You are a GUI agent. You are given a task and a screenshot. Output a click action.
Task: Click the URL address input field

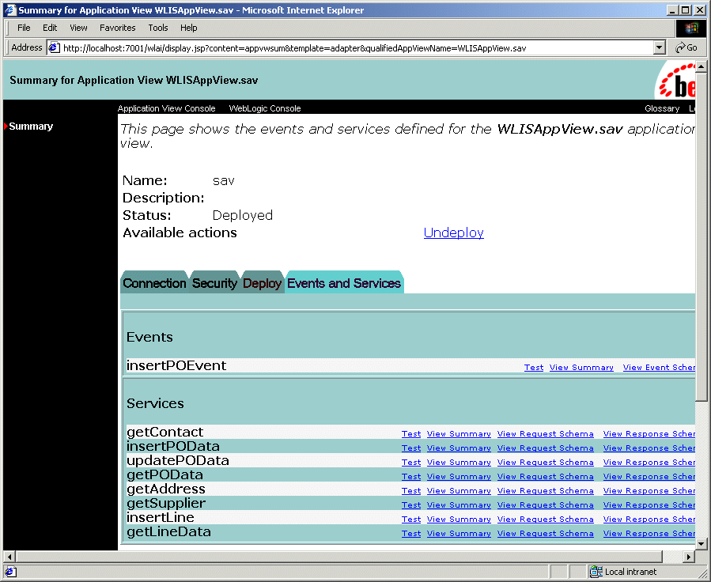coord(356,47)
